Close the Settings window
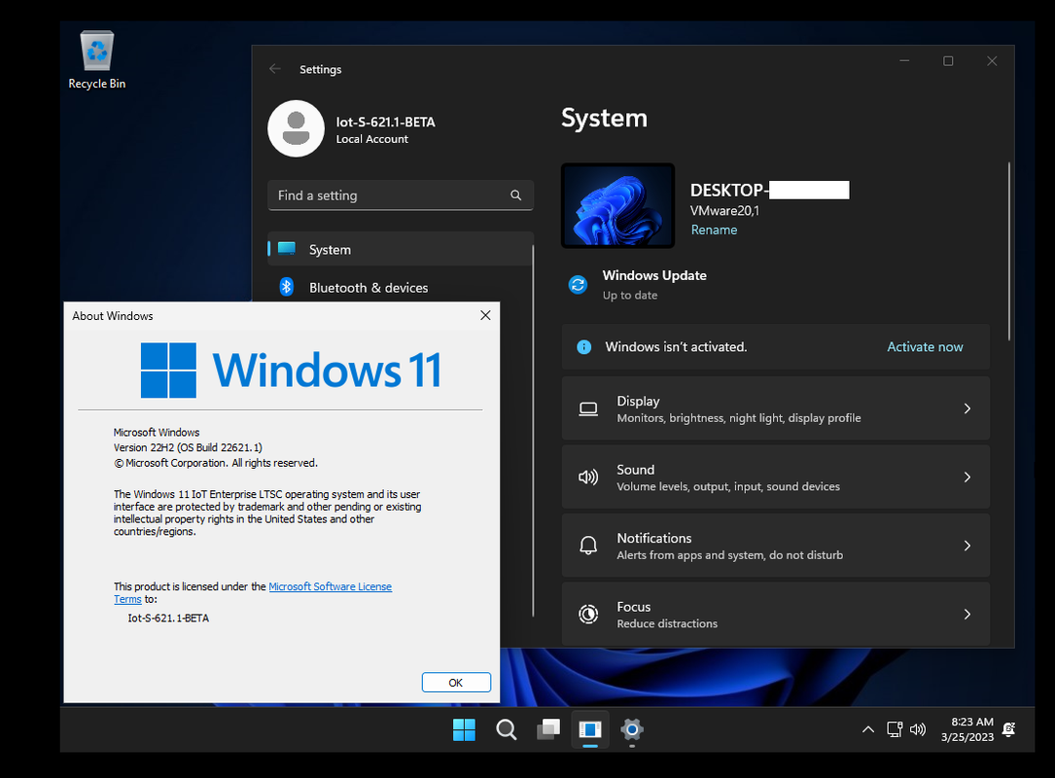This screenshot has width=1055, height=778. point(992,60)
